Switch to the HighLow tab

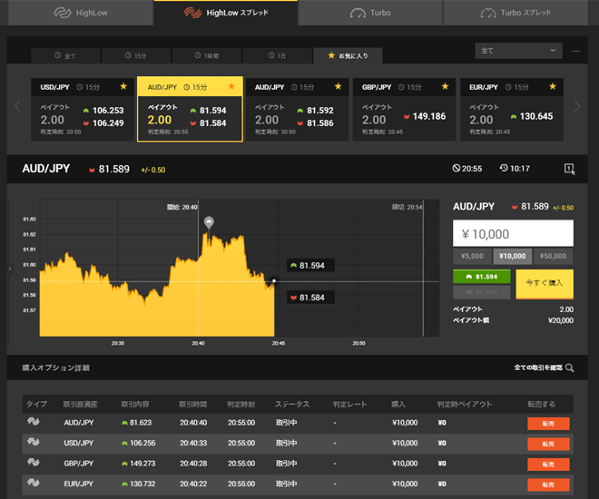pyautogui.click(x=81, y=13)
